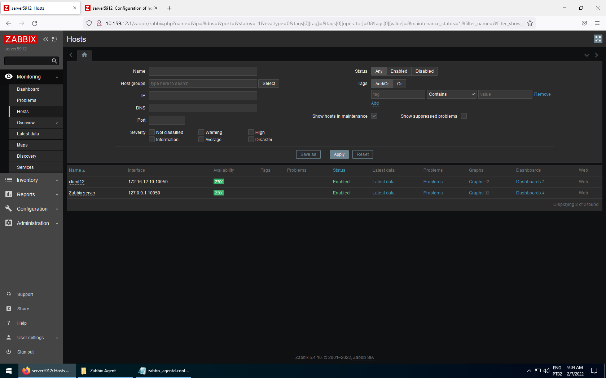606x378 pixels.
Task: Click the Configuration wrench icon
Action: click(x=9, y=209)
